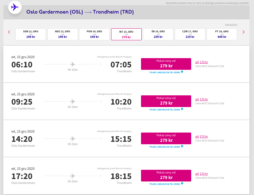The image size is (254, 195).
Task: Select CZW 17, GRU date tab
Action: click(190, 34)
